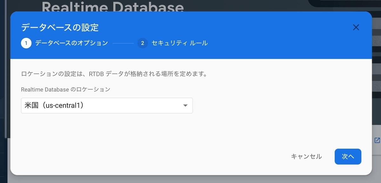This screenshot has width=381, height=183.
Task: Click the label Realtime Database のロケーション
Action: [x=65, y=90]
